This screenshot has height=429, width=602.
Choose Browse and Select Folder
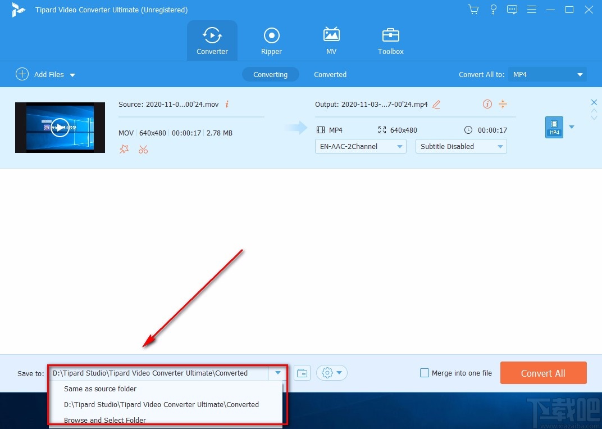166,420
